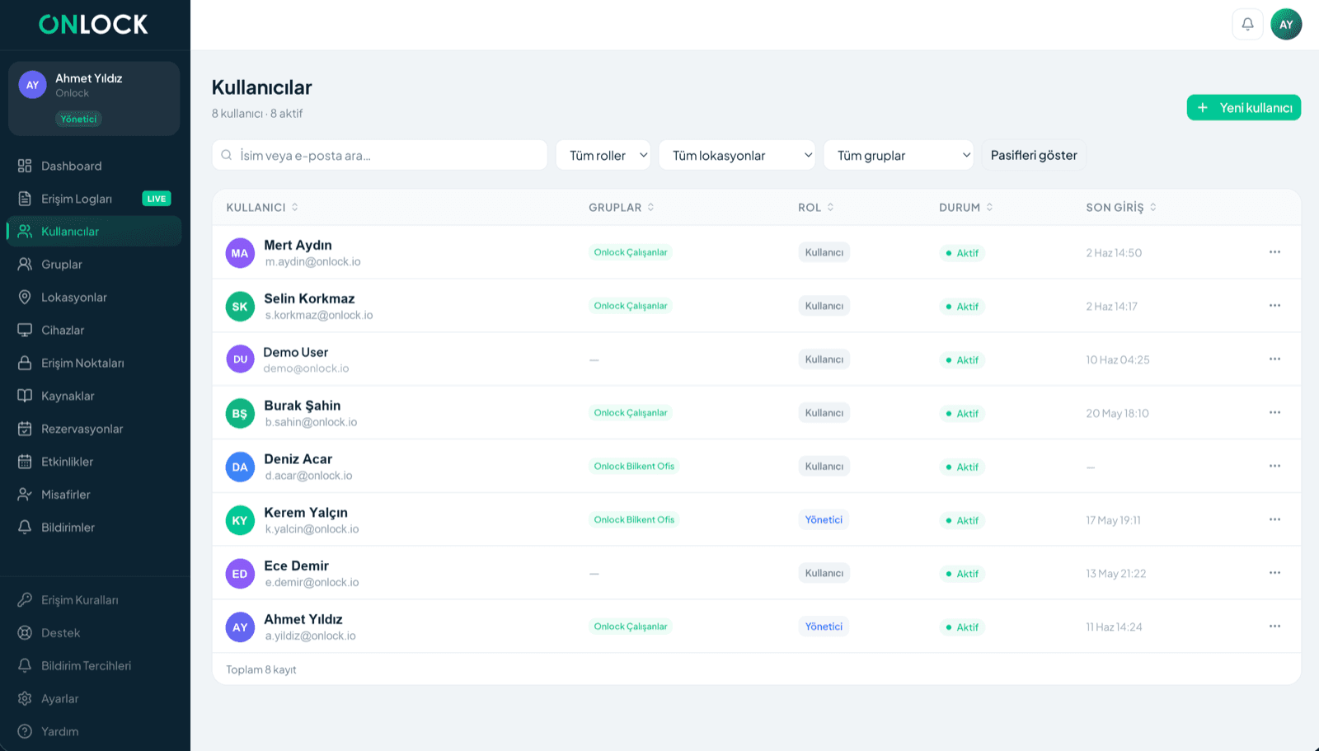Open Ayarlar settings in the sidebar
The image size is (1319, 751).
(94, 699)
